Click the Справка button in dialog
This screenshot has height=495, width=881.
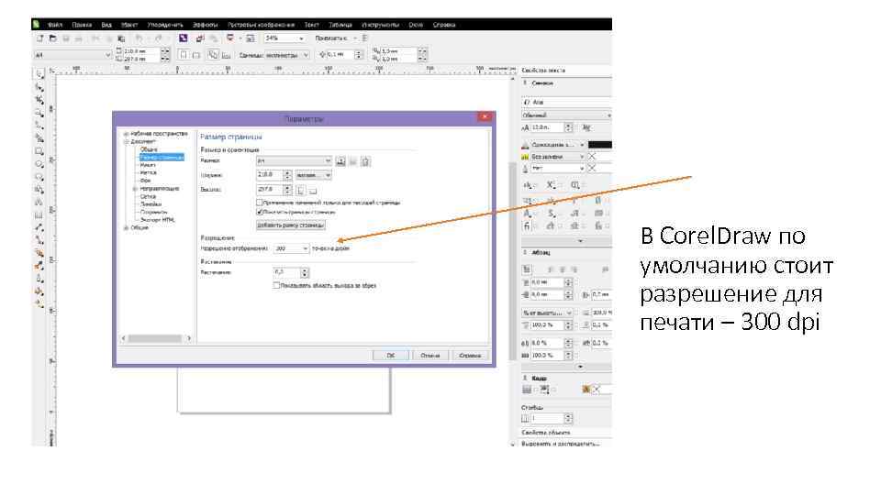(470, 356)
